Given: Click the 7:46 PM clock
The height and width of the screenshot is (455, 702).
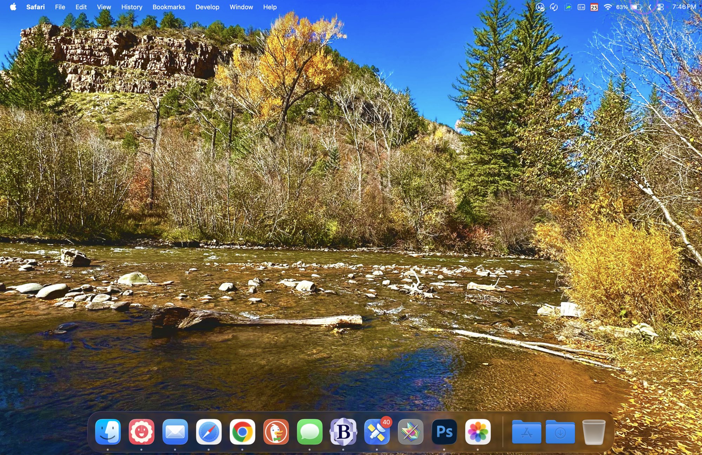Looking at the screenshot, I should point(684,7).
